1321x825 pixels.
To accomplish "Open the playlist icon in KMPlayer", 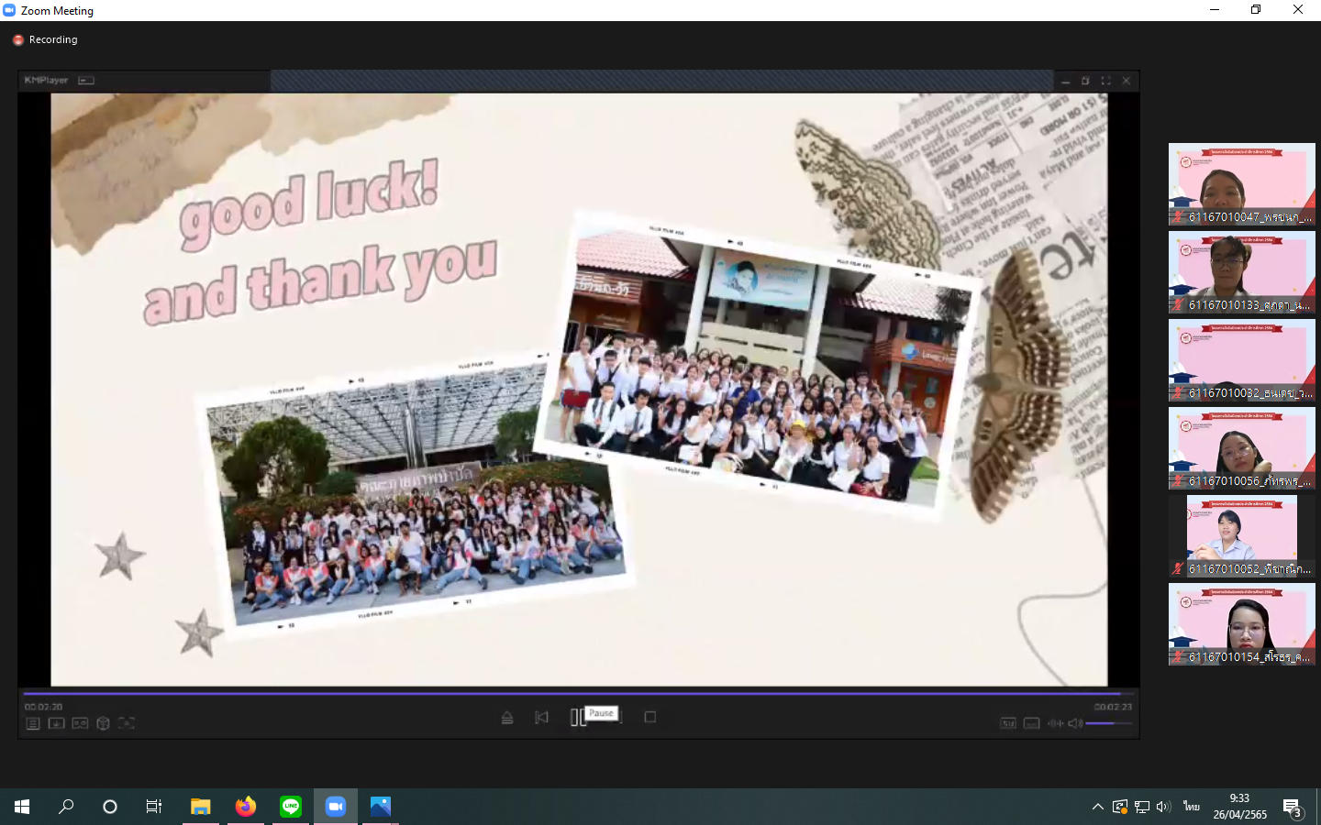I will tap(32, 723).
